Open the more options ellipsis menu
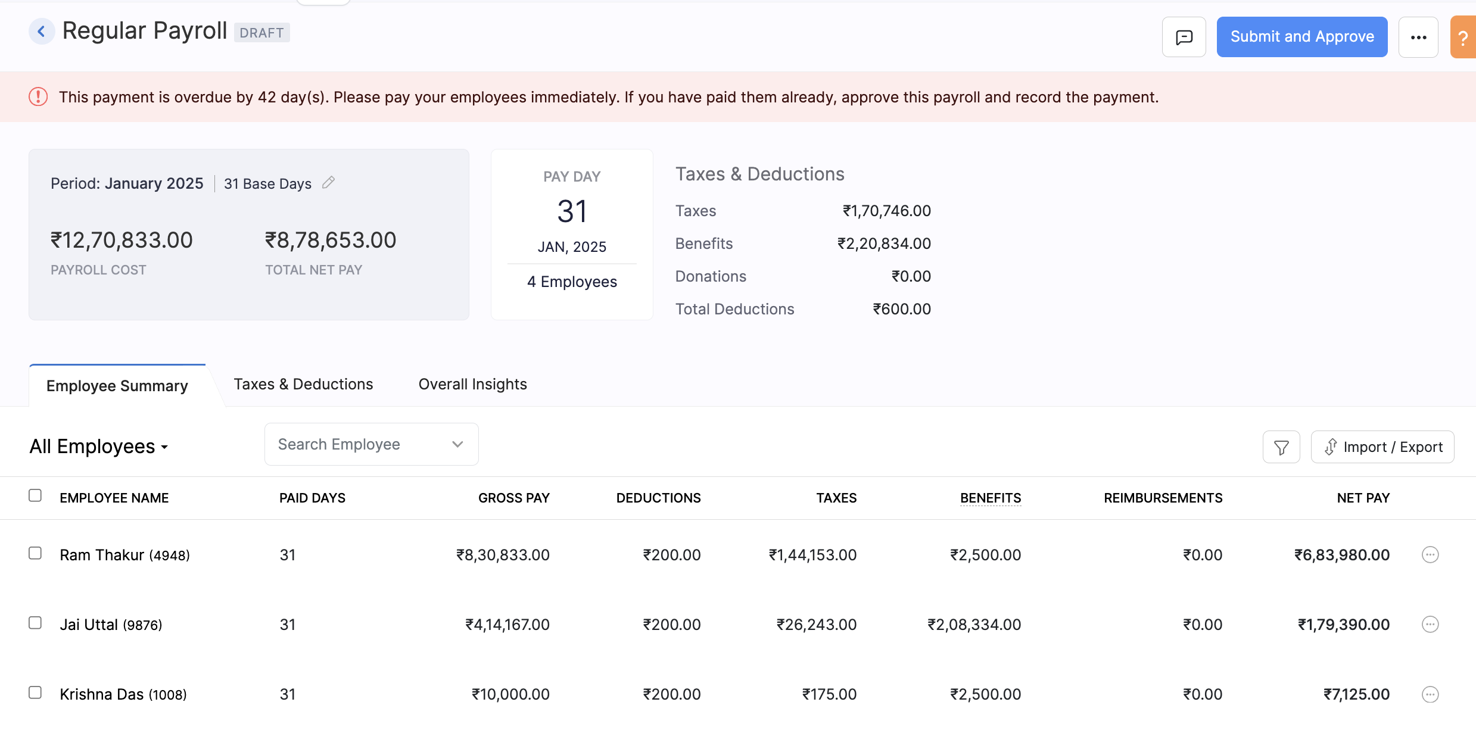Screen dimensions: 1476x730 [1418, 36]
